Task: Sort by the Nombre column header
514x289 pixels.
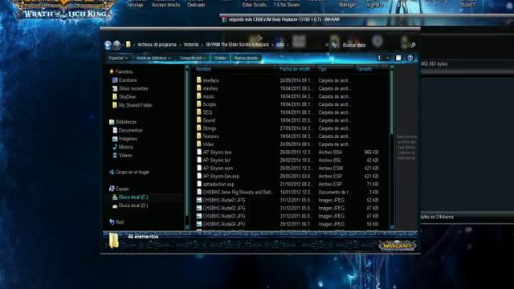Action: pos(235,69)
